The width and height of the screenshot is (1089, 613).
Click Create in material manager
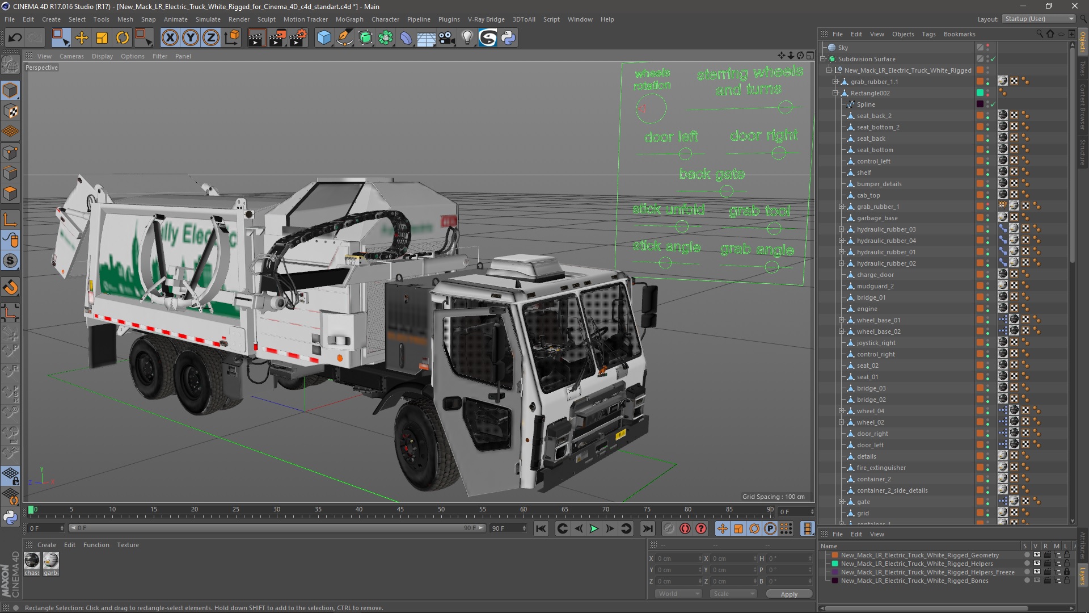tap(47, 545)
